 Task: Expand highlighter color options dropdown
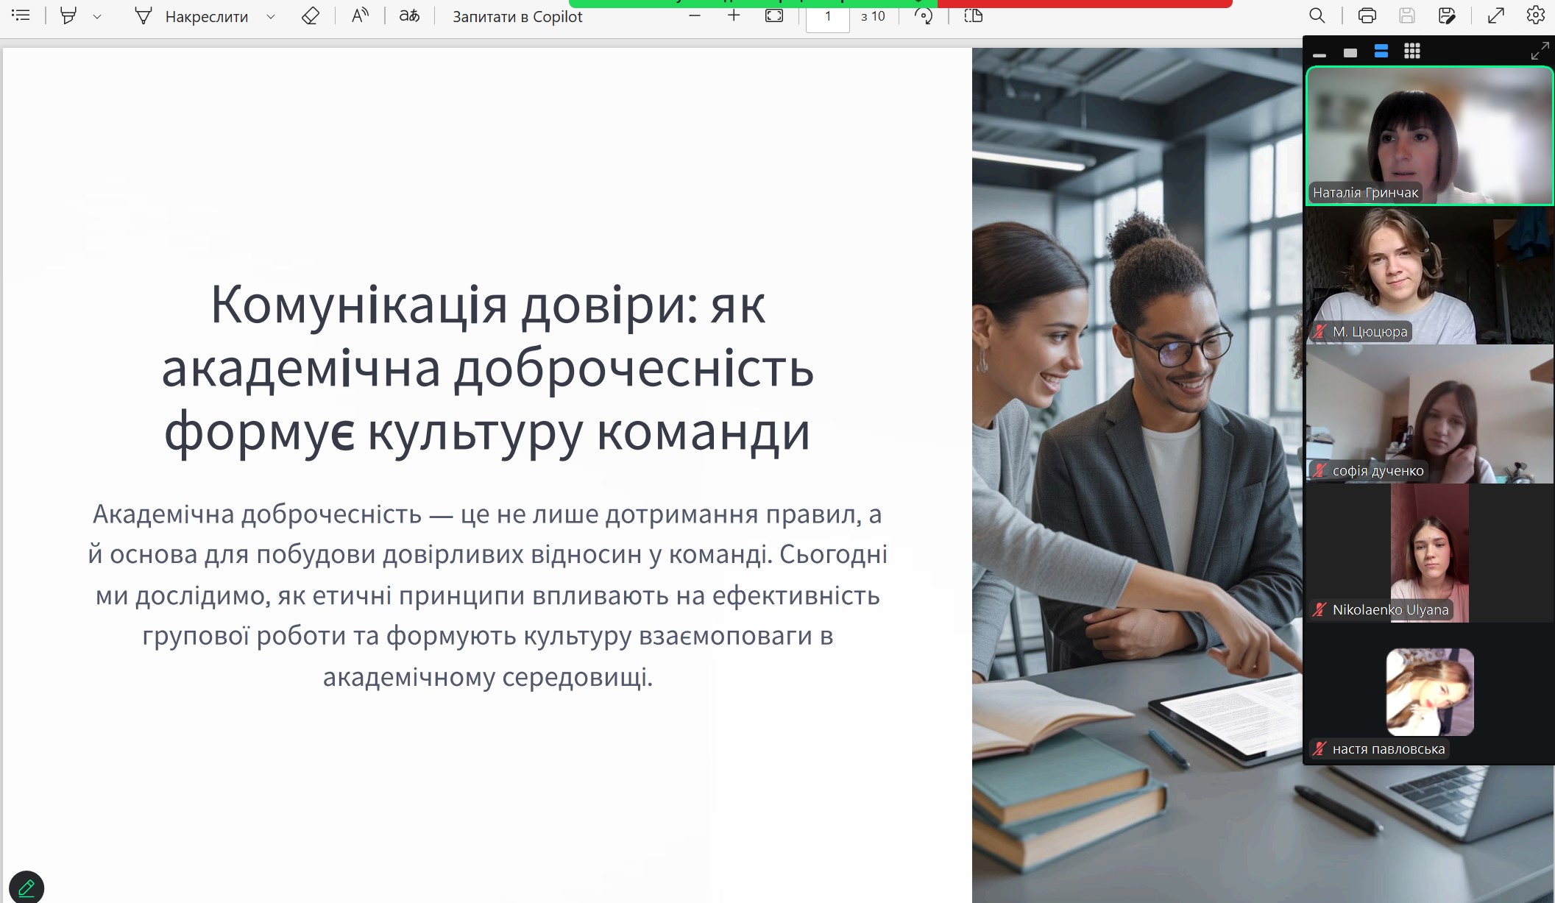(97, 17)
